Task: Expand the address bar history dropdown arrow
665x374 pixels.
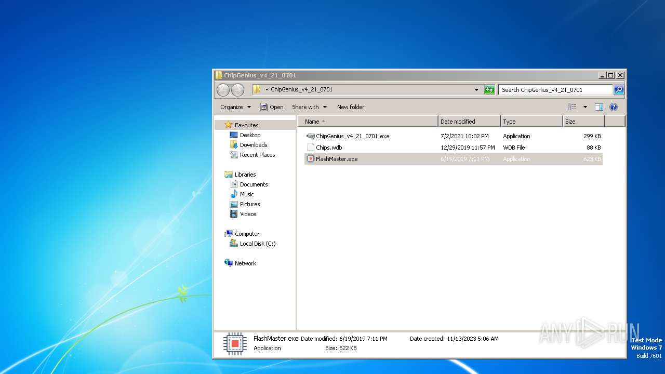Action: [476, 90]
